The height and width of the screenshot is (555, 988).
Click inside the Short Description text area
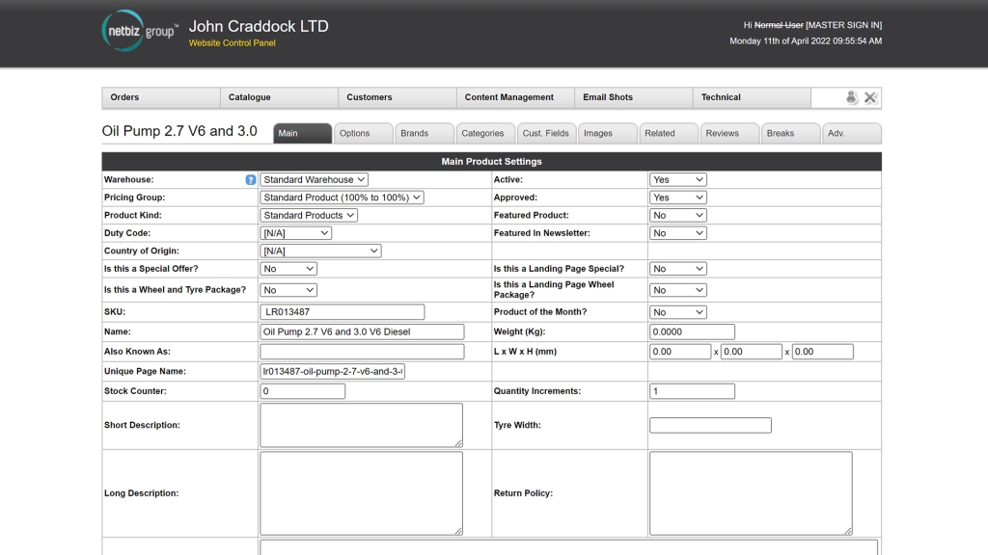click(361, 425)
